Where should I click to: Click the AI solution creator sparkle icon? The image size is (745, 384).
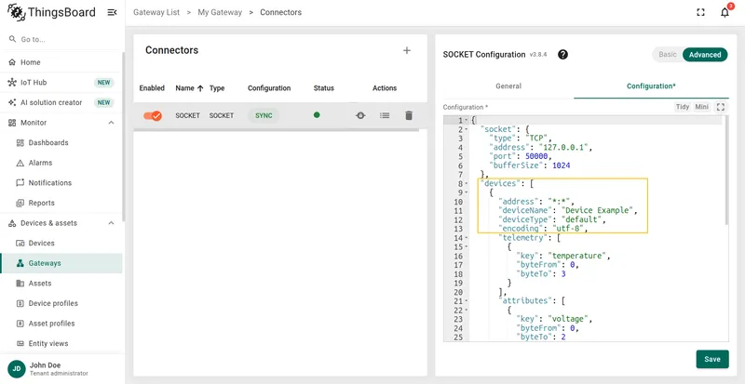point(12,102)
